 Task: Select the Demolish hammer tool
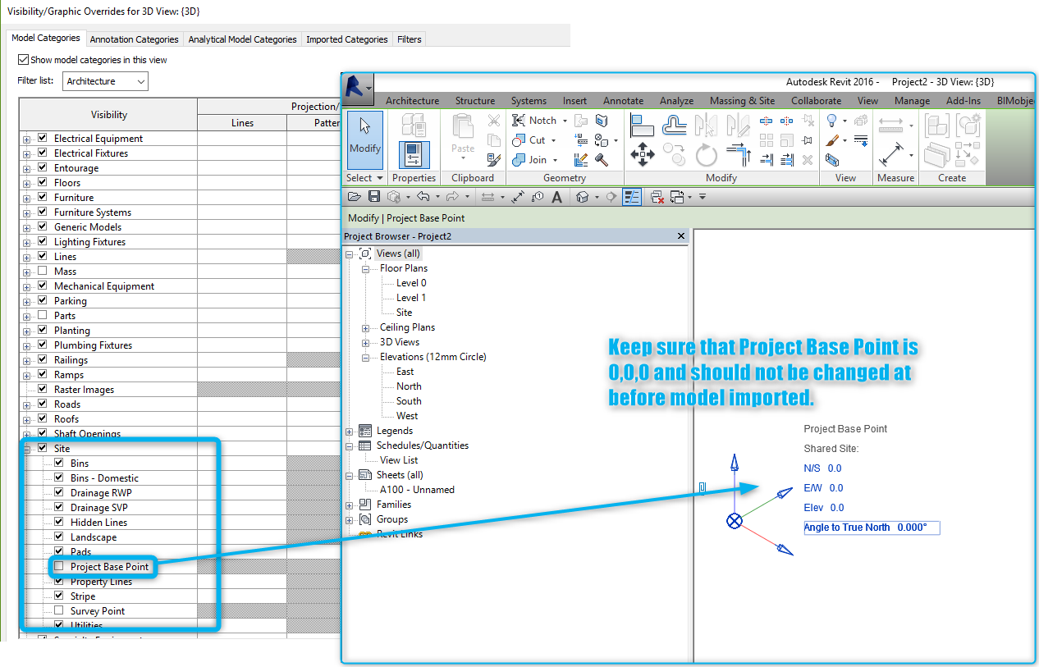point(602,160)
